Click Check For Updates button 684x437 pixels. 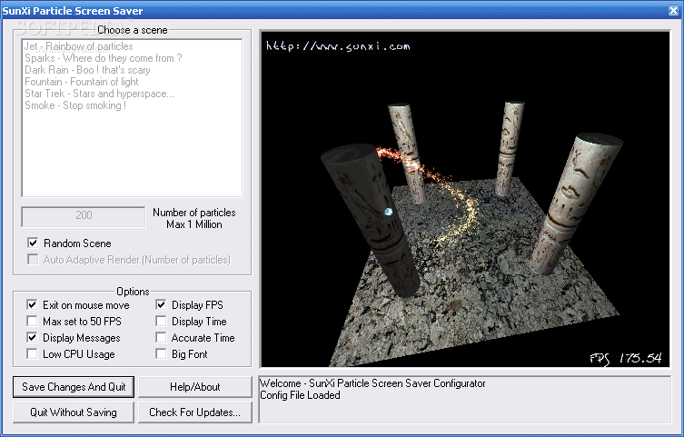(x=195, y=412)
